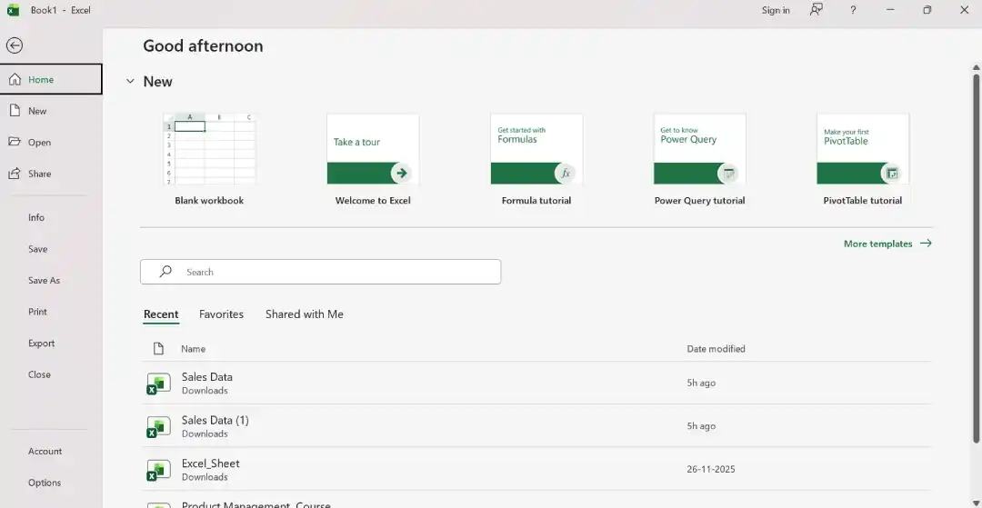Click the Share icon in sidebar
The height and width of the screenshot is (508, 982).
pos(15,174)
